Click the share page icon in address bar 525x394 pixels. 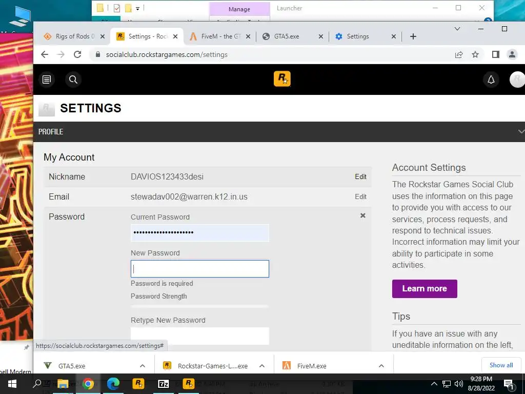point(459,54)
